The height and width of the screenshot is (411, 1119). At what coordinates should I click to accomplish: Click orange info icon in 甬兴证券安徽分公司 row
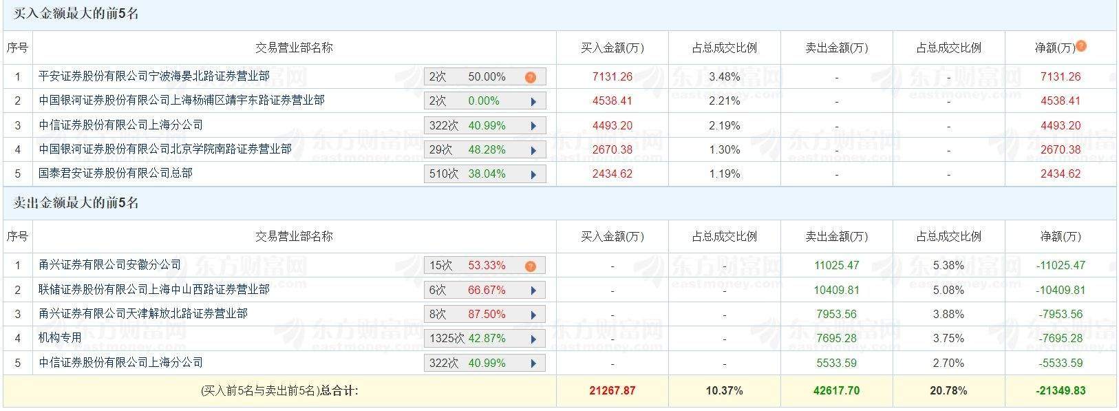coord(530,266)
